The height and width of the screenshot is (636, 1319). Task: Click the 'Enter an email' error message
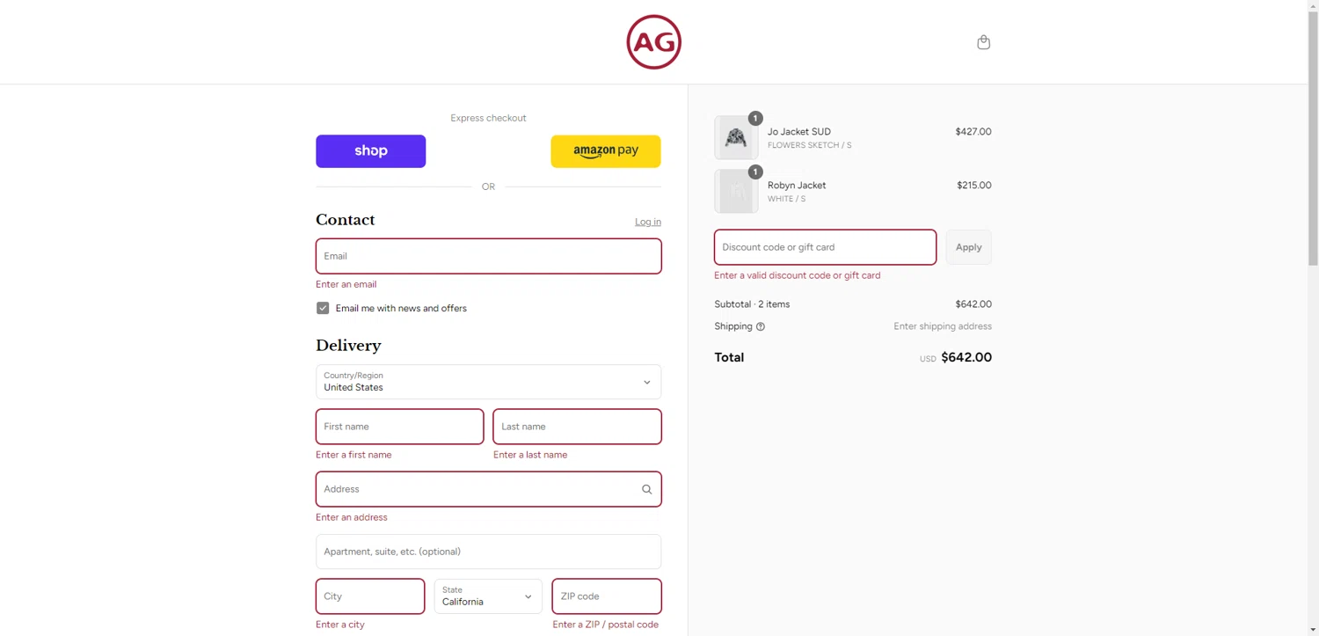(346, 284)
